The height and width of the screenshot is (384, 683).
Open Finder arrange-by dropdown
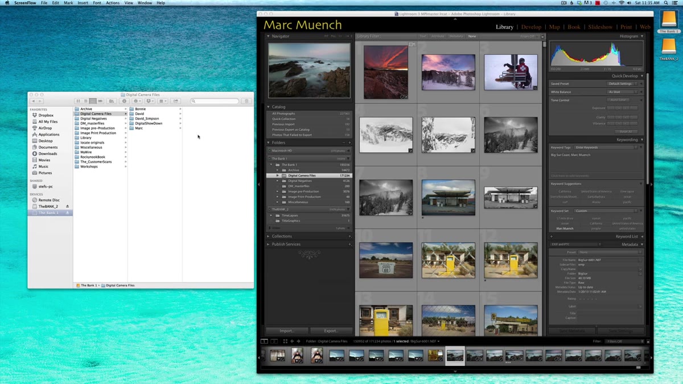[163, 101]
